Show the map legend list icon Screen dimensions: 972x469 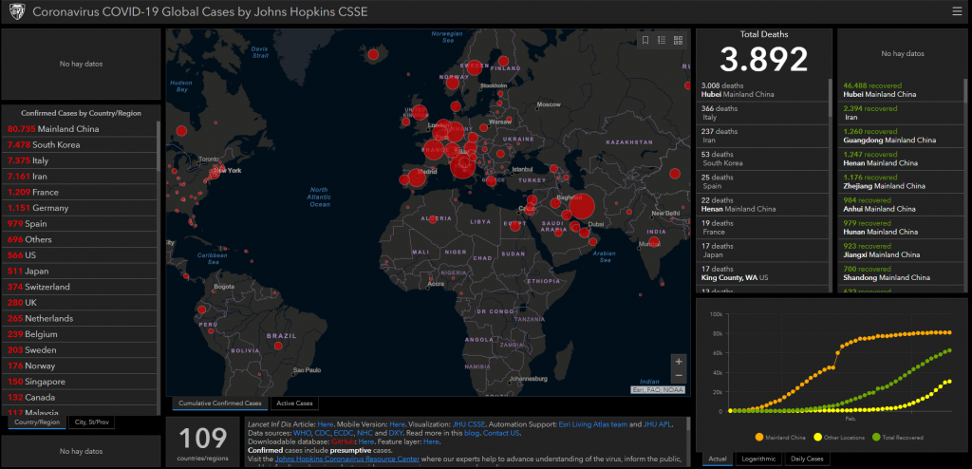click(662, 40)
